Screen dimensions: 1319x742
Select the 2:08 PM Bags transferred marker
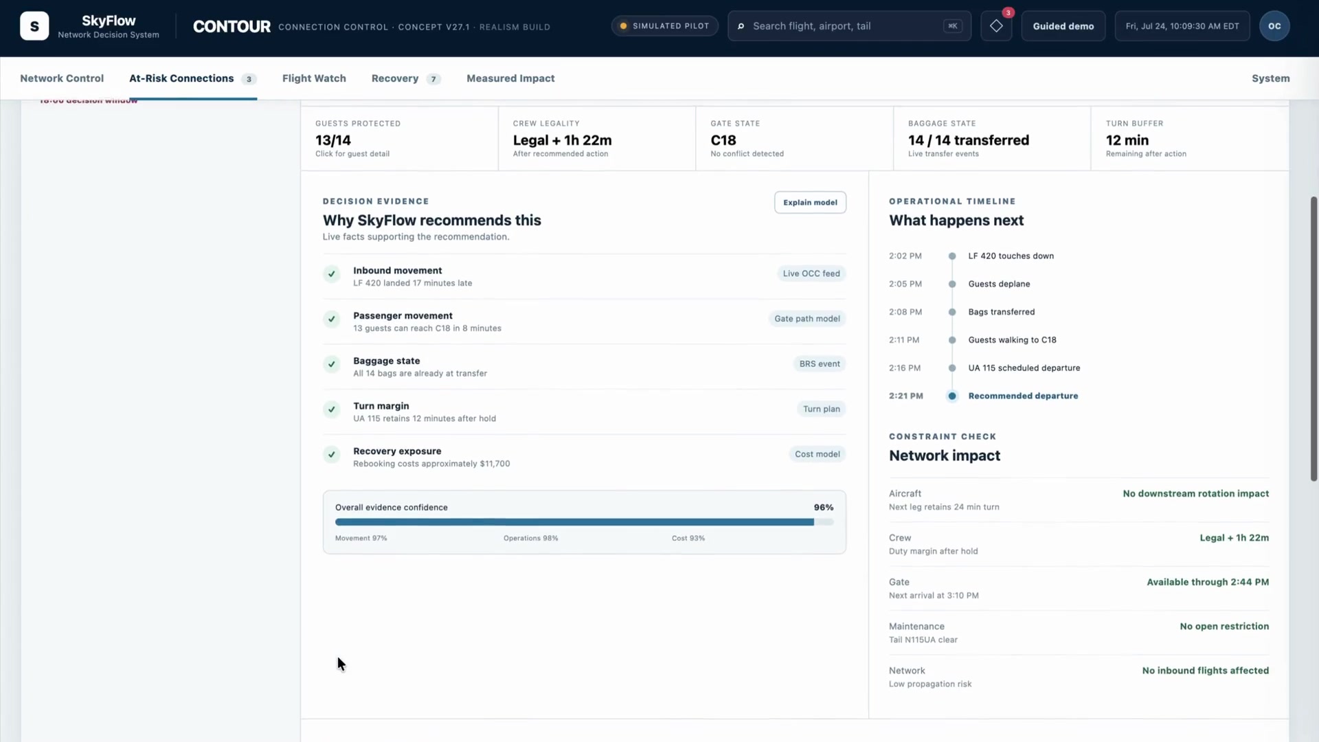[951, 312]
